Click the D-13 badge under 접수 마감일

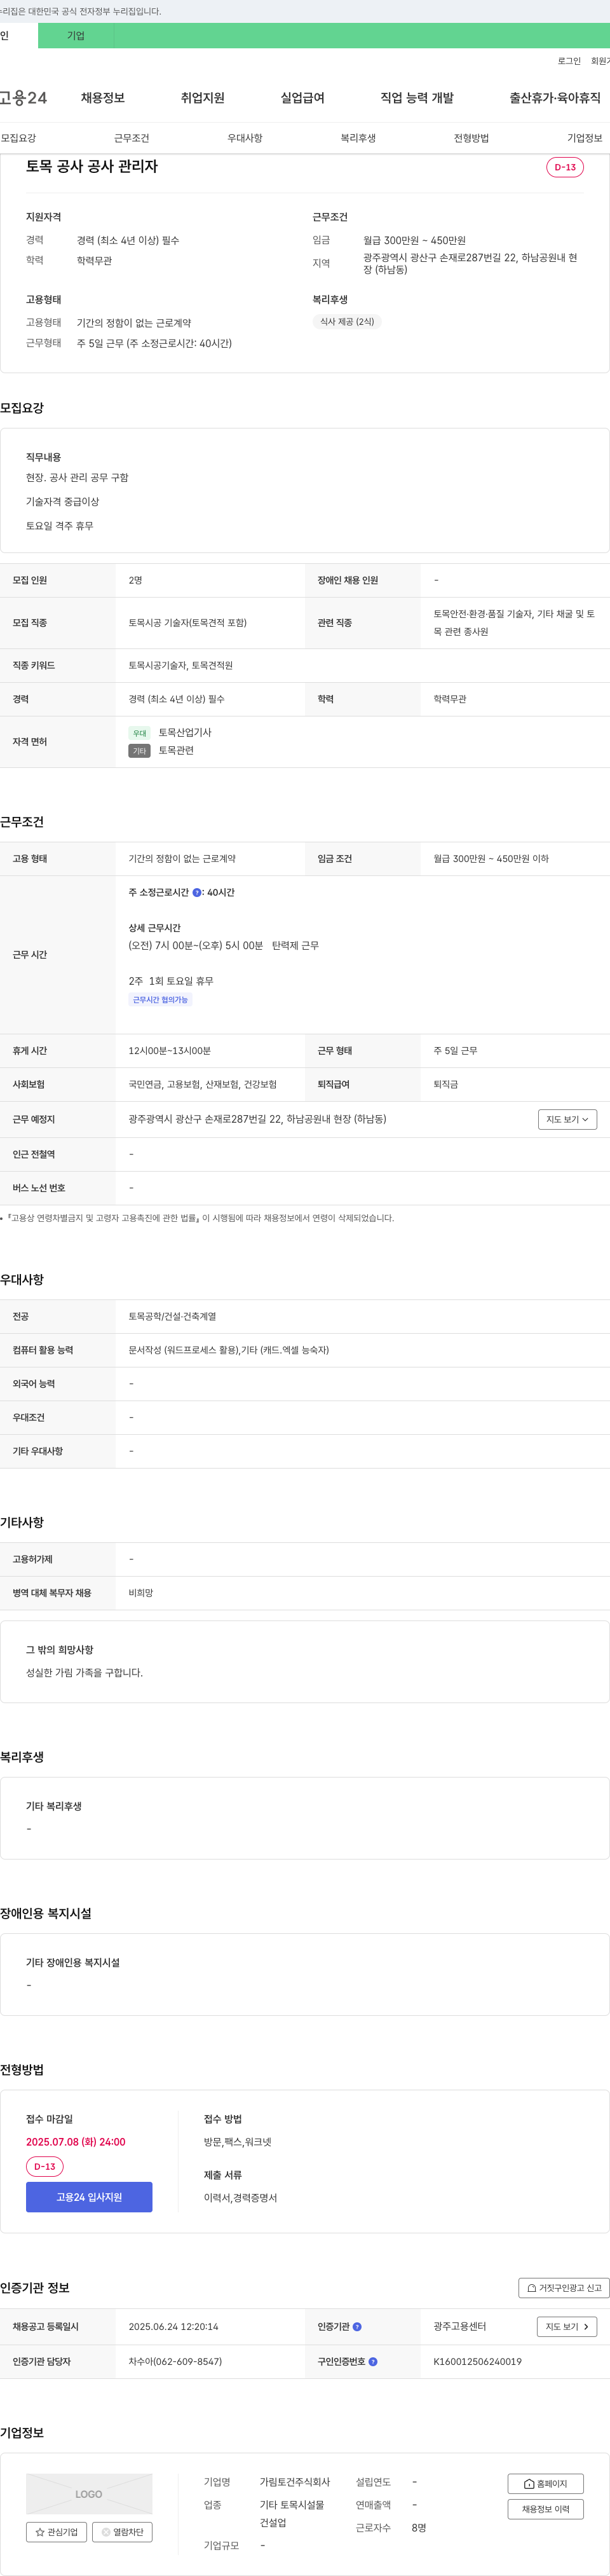pyautogui.click(x=45, y=2167)
